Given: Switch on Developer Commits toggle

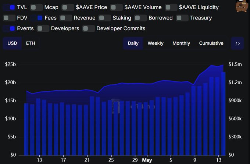Looking at the screenshot, I should click(x=89, y=28).
